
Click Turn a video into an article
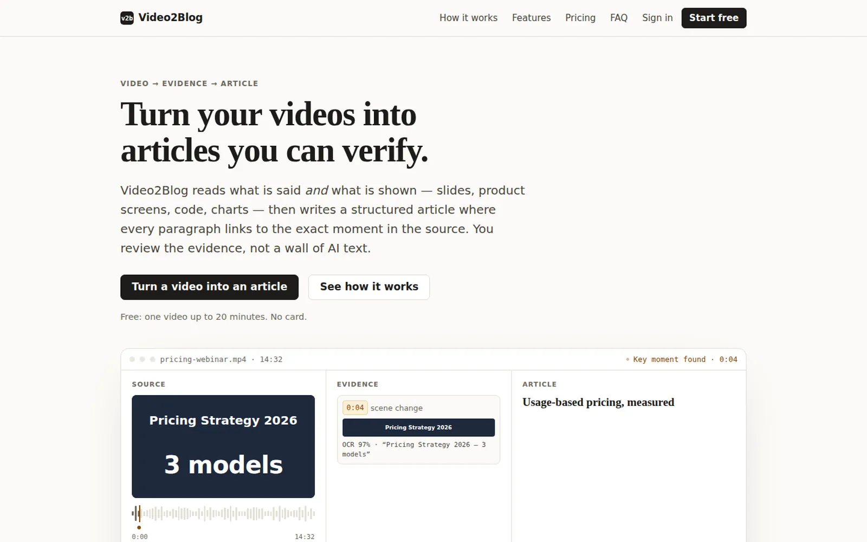[x=209, y=287]
